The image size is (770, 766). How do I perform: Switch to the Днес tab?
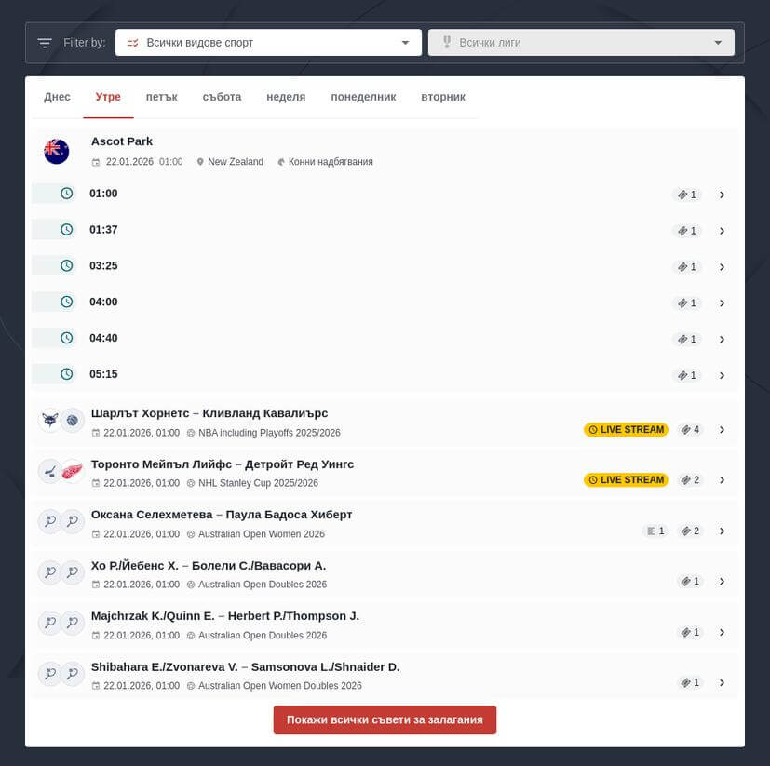pyautogui.click(x=58, y=96)
